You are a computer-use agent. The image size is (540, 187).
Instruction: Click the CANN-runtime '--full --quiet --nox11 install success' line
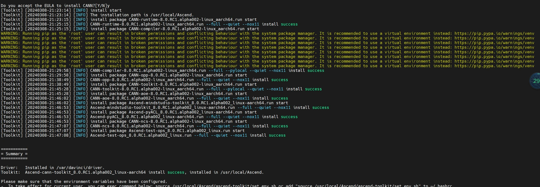pos(149,24)
